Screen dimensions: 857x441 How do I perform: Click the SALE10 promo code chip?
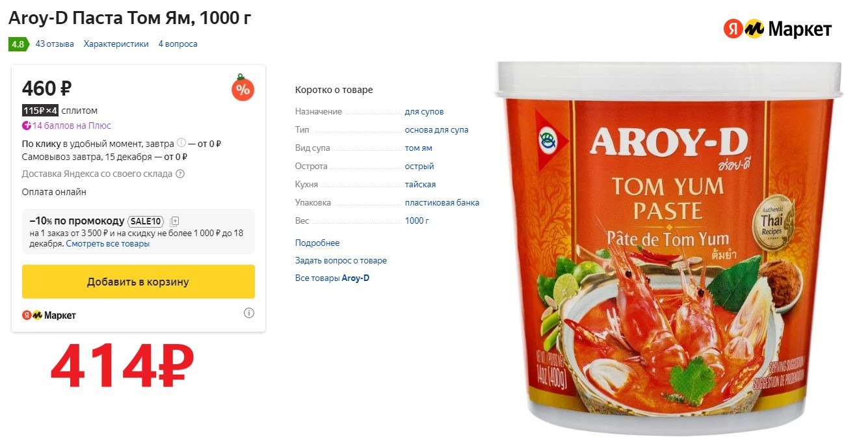pos(146,221)
